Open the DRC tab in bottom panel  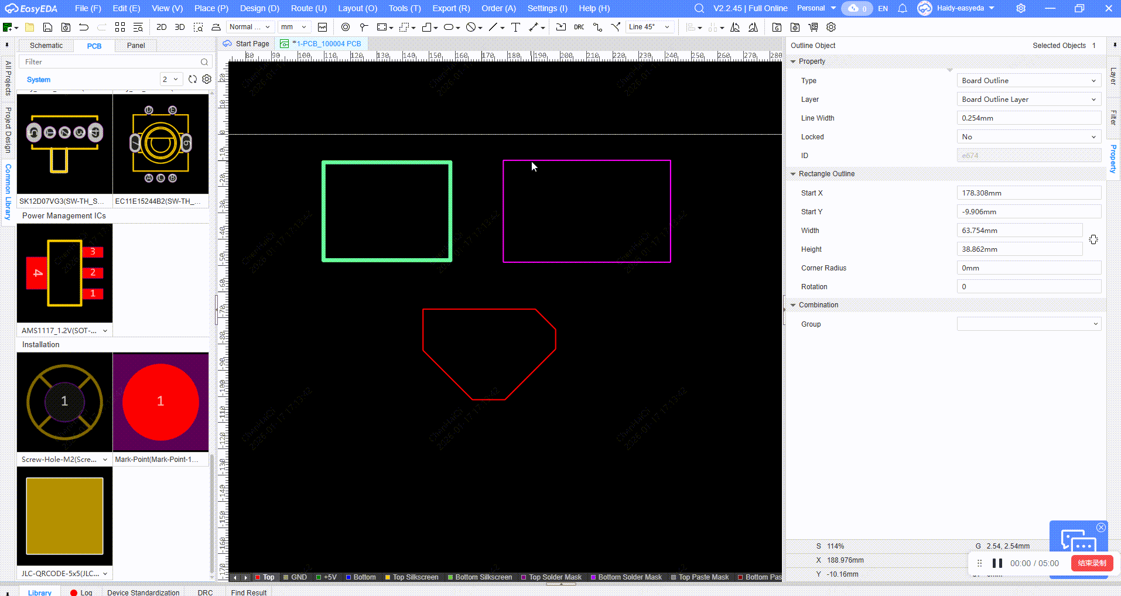(x=205, y=592)
